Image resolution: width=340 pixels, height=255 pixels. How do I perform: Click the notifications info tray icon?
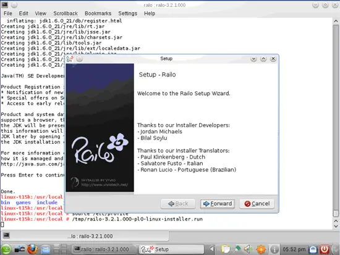point(274,249)
